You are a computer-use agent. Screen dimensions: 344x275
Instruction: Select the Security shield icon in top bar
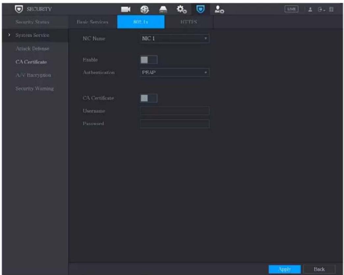point(200,9)
